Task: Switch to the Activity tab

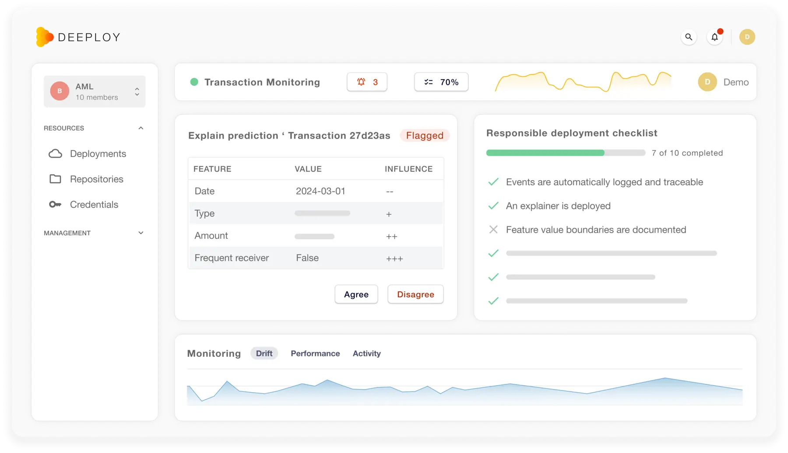Action: pyautogui.click(x=367, y=353)
